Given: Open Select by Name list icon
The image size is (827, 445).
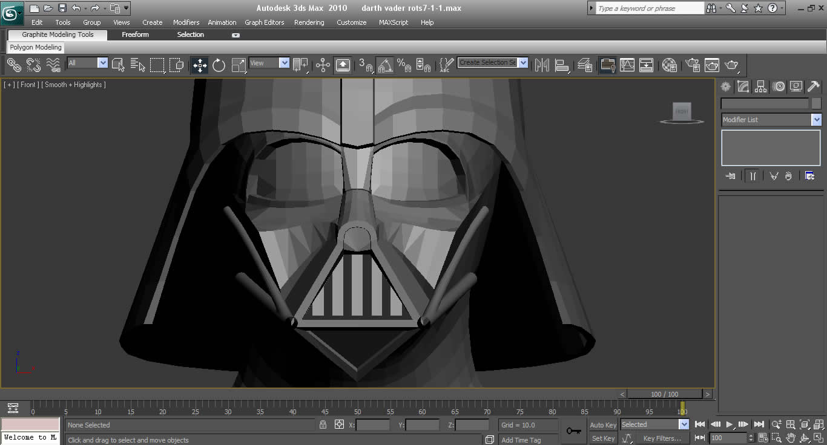Looking at the screenshot, I should tap(138, 65).
